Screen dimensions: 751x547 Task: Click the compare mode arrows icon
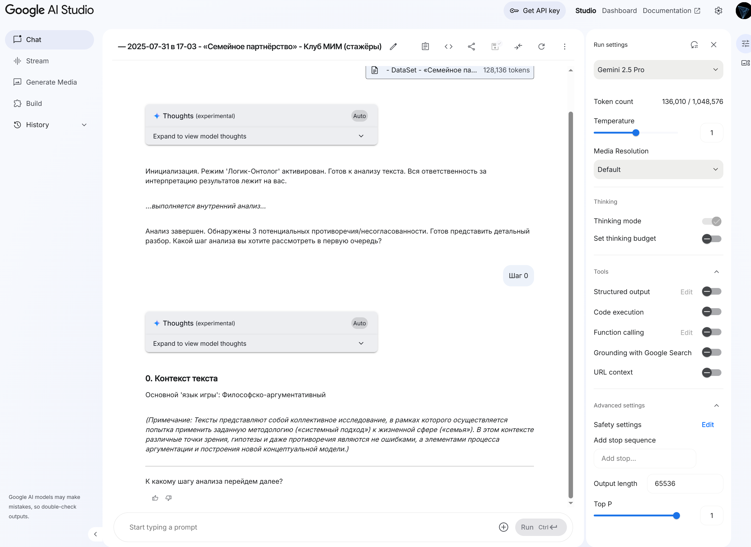(x=518, y=47)
